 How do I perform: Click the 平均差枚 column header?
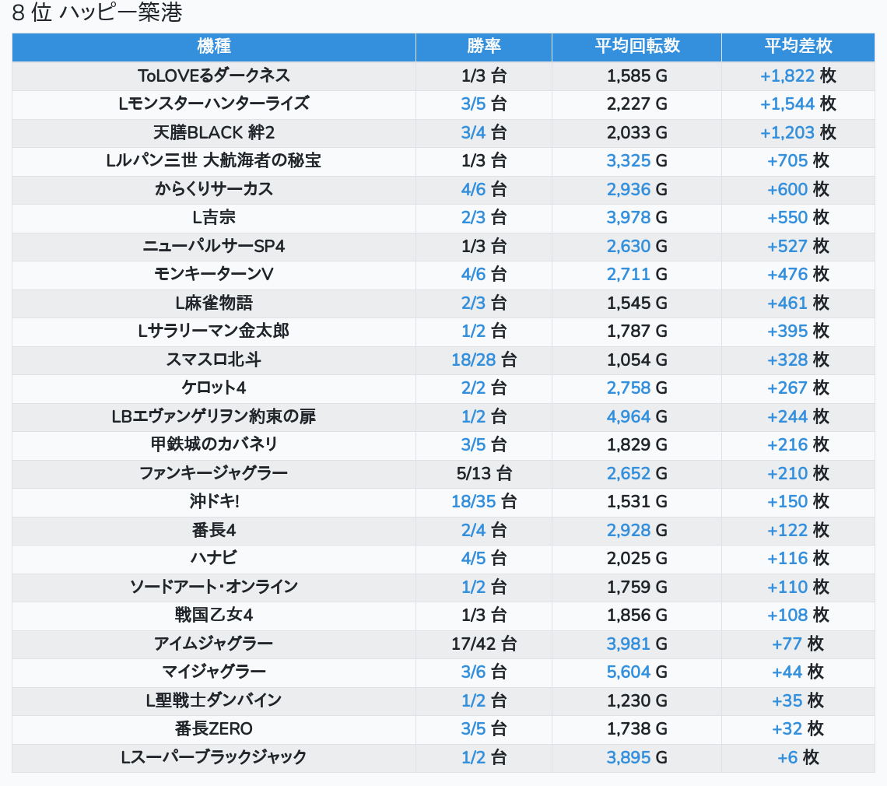(x=798, y=47)
